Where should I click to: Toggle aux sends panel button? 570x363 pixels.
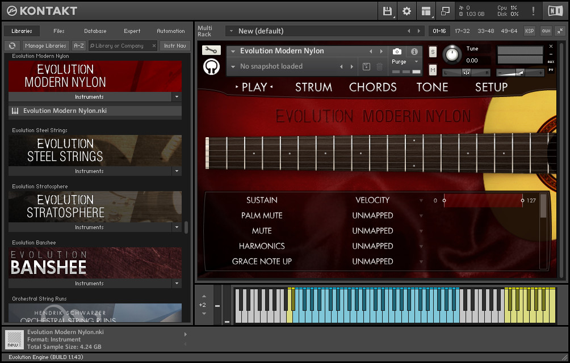pos(546,31)
